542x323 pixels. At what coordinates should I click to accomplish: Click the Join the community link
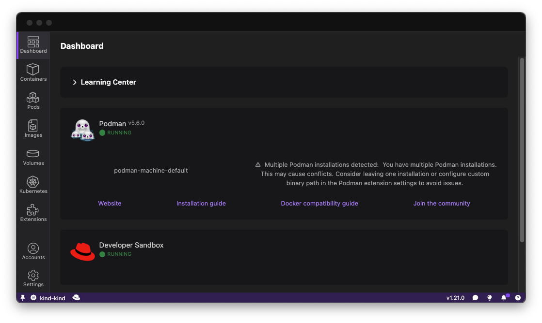click(442, 203)
